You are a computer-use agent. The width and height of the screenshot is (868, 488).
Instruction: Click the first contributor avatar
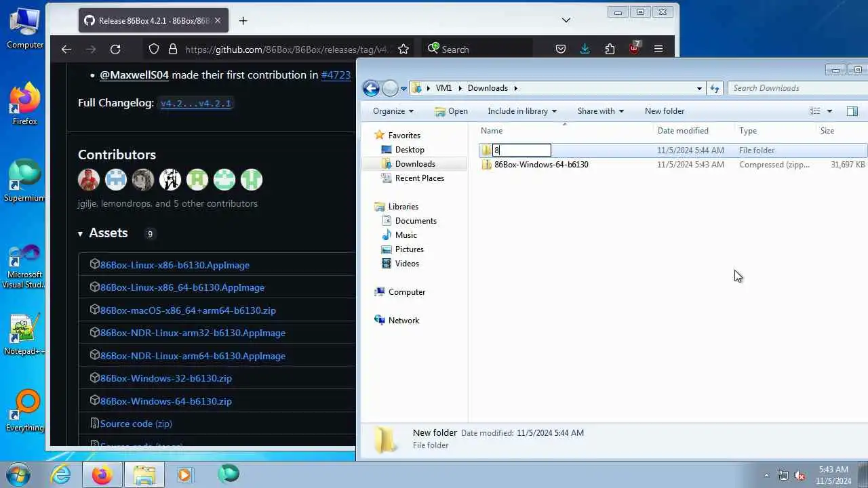89,180
